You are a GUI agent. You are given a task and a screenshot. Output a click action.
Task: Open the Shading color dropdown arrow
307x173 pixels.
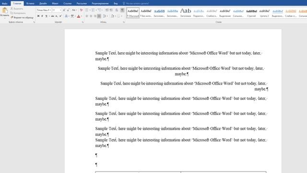115,16
